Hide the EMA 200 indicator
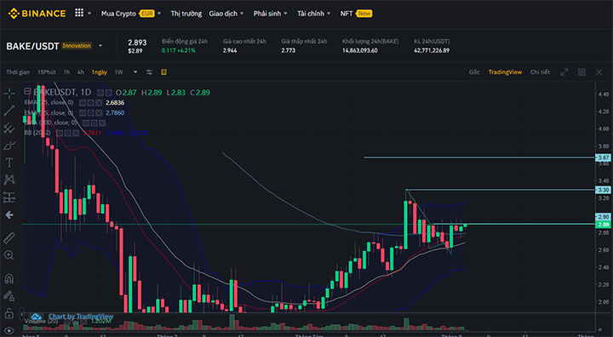613x337 pixels. (86, 123)
